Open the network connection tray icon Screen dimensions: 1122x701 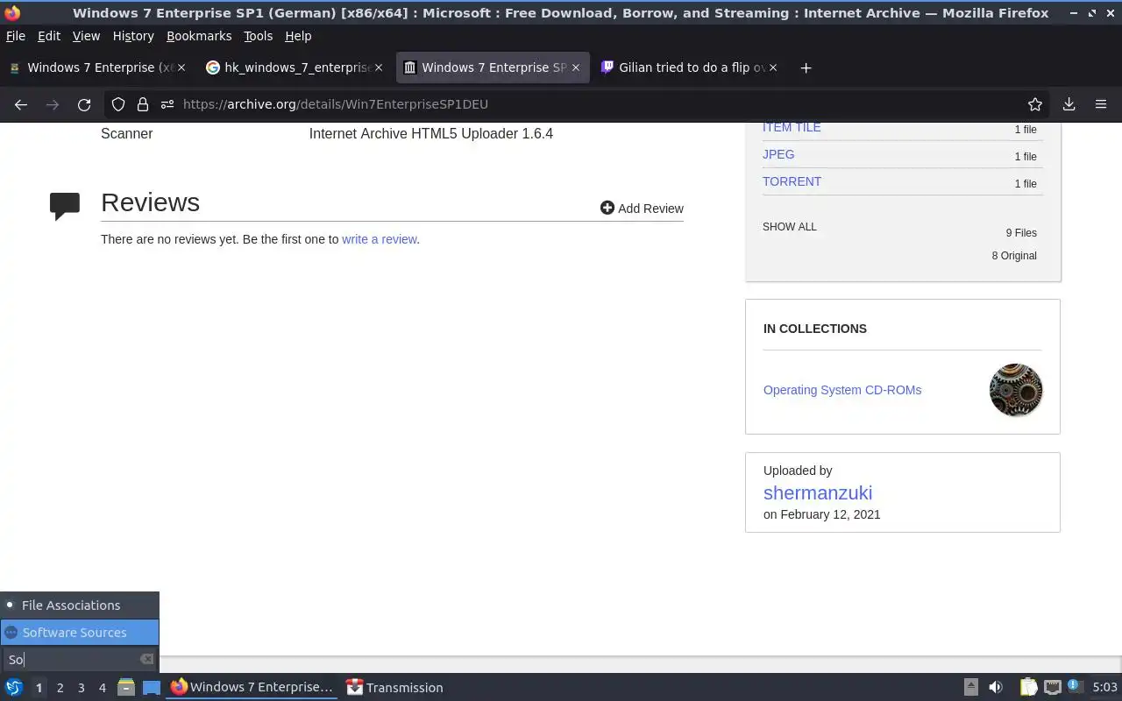click(1053, 688)
